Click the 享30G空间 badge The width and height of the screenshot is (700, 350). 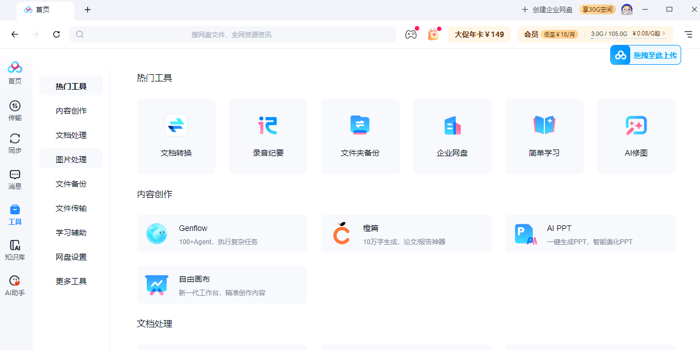[598, 9]
